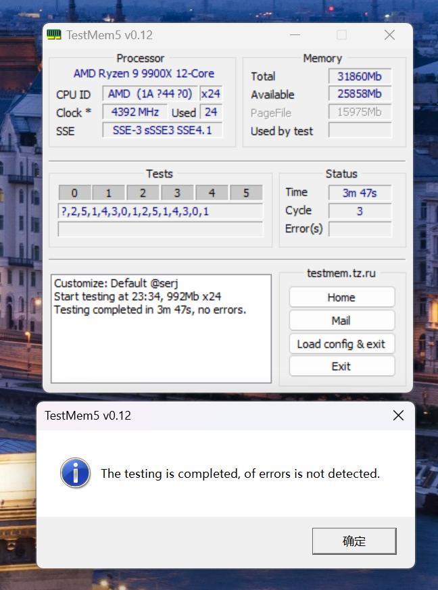Viewport: 438px width, 590px height.
Task: Click the x24 thread count field
Action: click(211, 94)
